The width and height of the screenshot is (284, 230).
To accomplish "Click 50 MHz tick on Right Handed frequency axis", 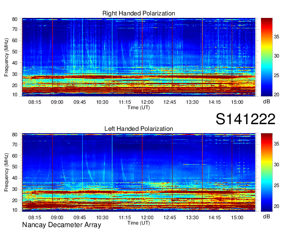I will click(15, 52).
